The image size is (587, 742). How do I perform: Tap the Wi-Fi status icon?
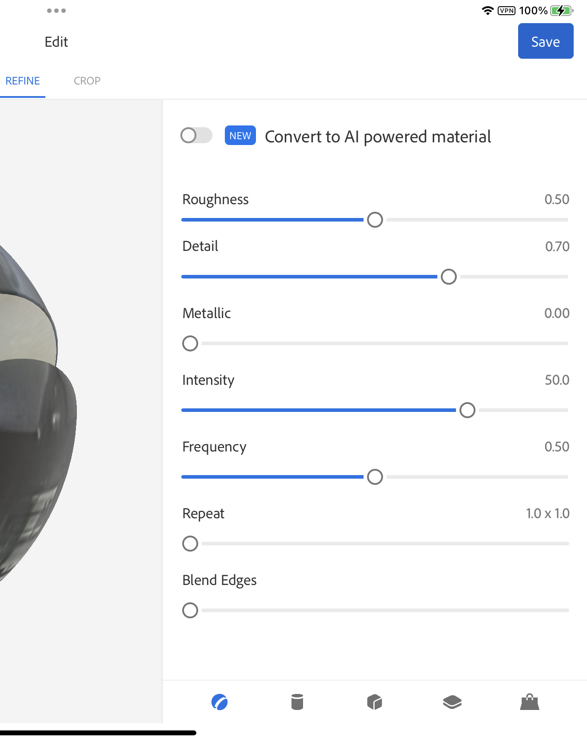click(487, 11)
